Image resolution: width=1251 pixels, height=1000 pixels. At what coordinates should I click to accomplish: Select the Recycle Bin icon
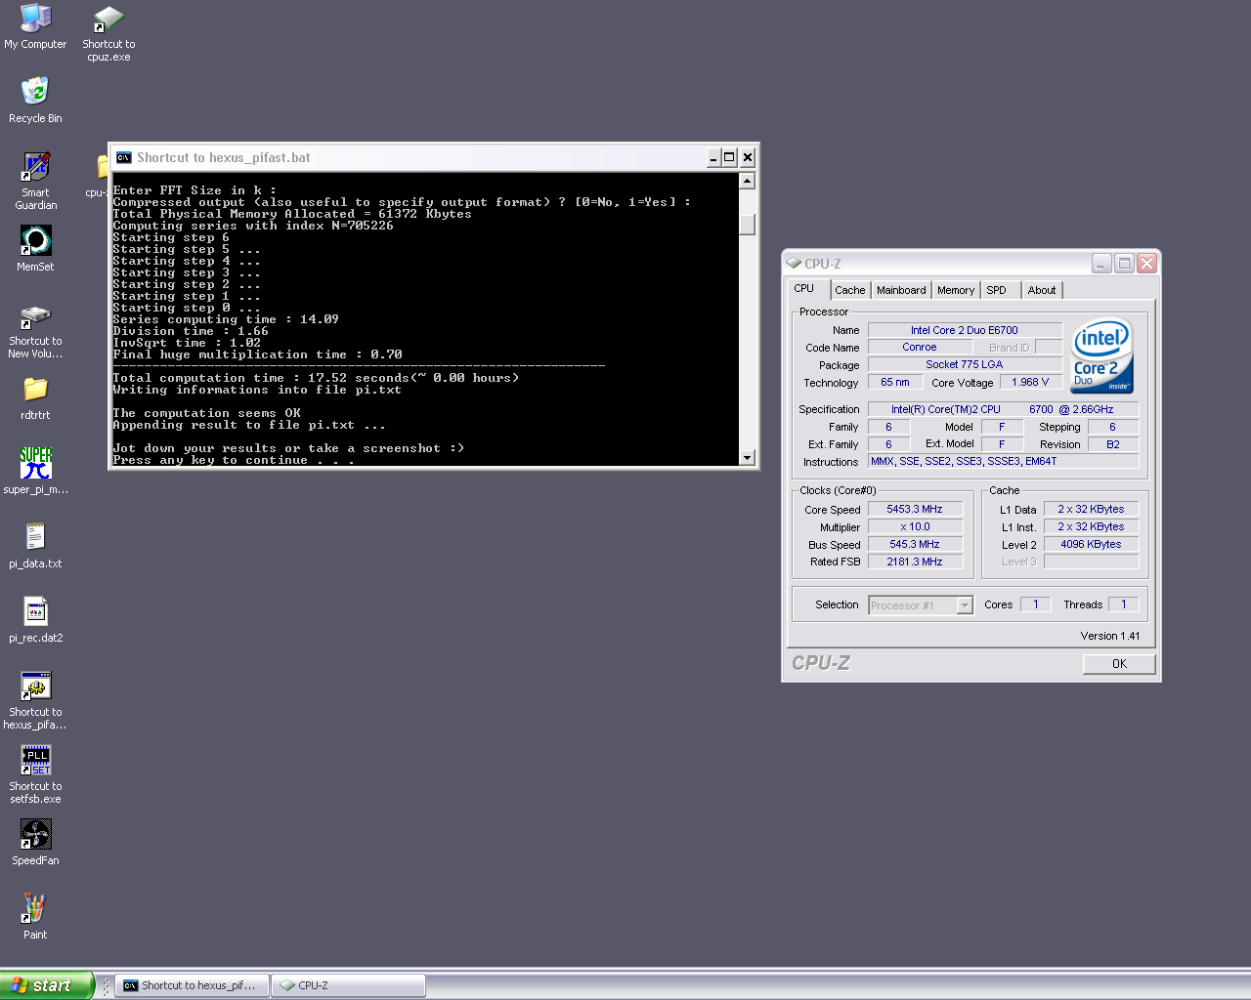click(35, 101)
